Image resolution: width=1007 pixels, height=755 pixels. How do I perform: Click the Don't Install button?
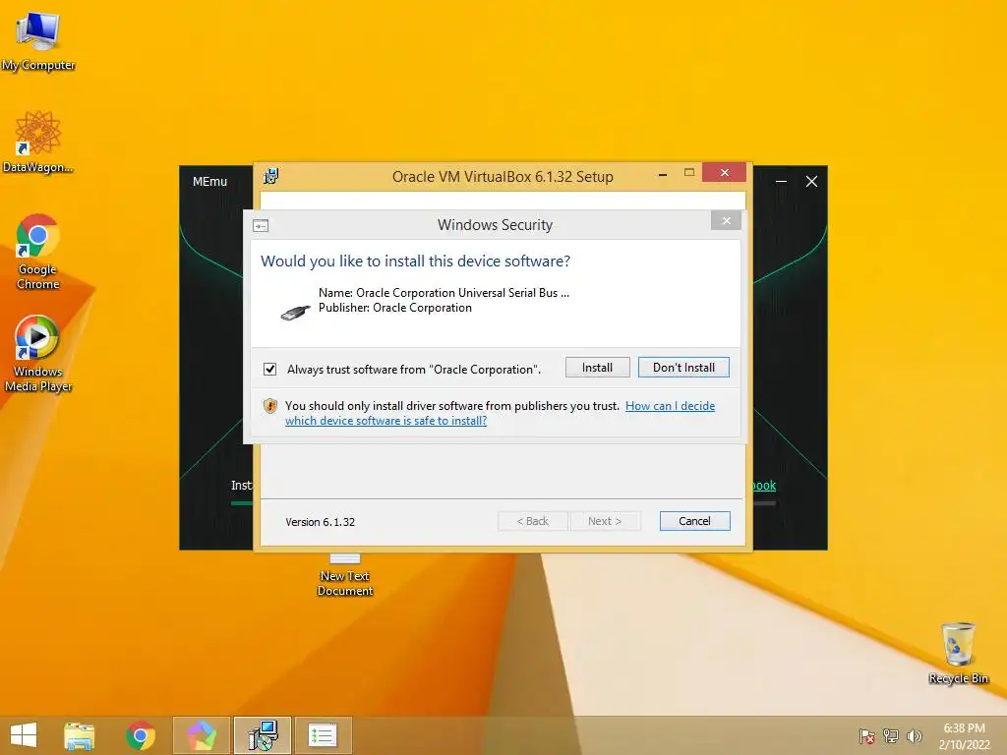point(683,368)
